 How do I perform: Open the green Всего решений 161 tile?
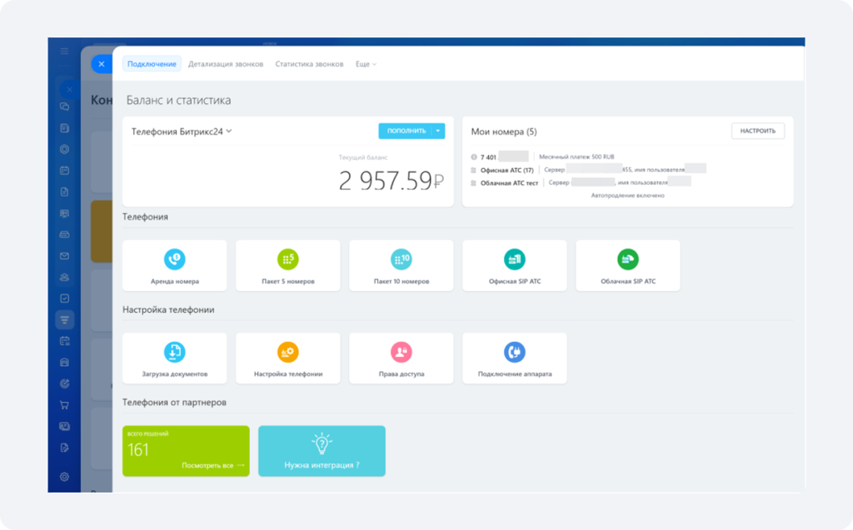[186, 451]
